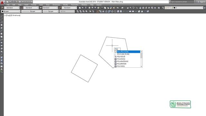Open the Color Control ByLayer dropdown
The height and width of the screenshot is (116, 206).
[11, 12]
